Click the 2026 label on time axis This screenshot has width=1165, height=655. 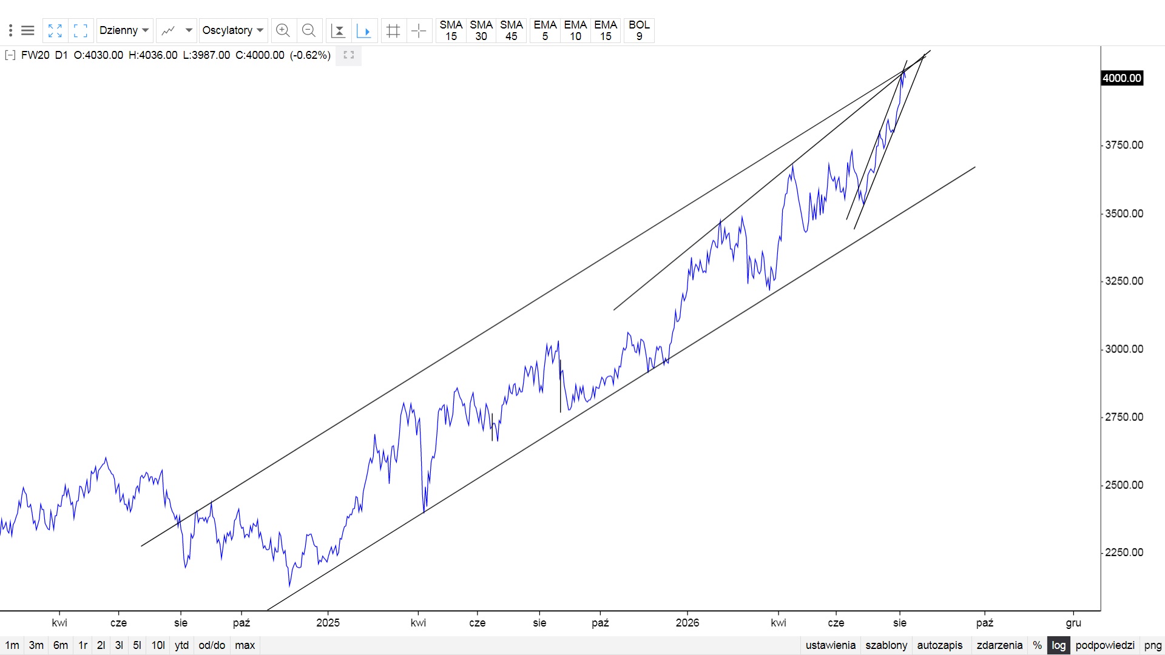click(687, 623)
